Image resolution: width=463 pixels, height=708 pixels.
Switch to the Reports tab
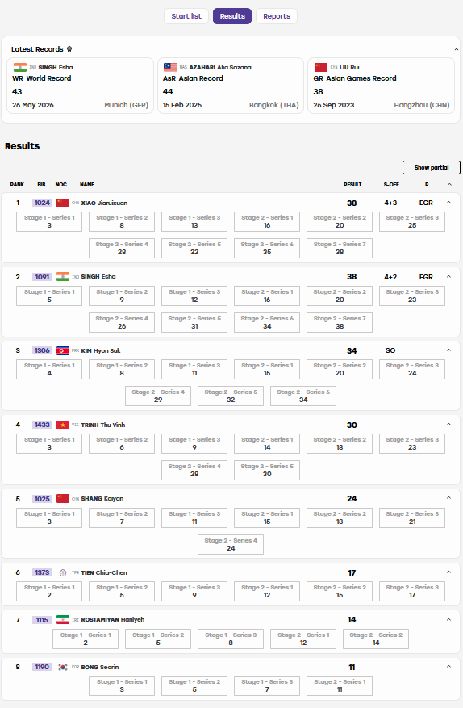[x=277, y=16]
